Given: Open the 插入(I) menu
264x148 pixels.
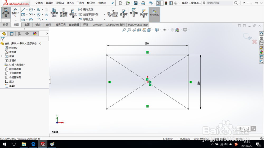Looking at the screenshot, I should click(x=70, y=3).
